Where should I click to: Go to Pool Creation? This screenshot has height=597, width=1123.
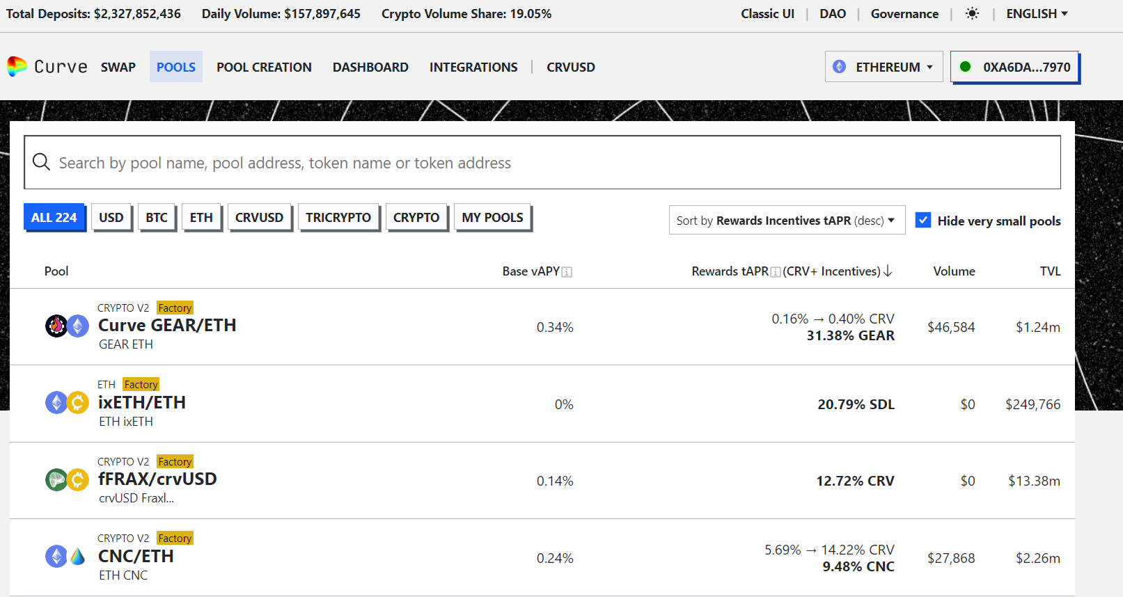(264, 67)
